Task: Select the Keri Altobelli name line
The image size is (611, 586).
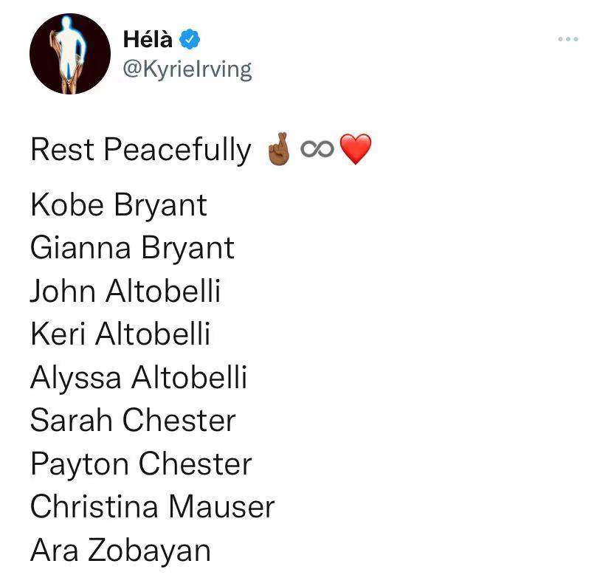Action: 120,334
